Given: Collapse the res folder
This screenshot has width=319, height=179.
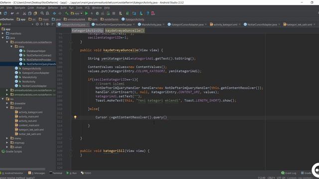Looking at the screenshot, I should 3,99.
